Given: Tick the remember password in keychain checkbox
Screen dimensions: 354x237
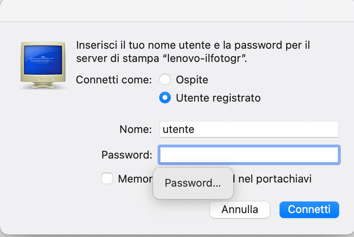Looking at the screenshot, I should pyautogui.click(x=107, y=179).
